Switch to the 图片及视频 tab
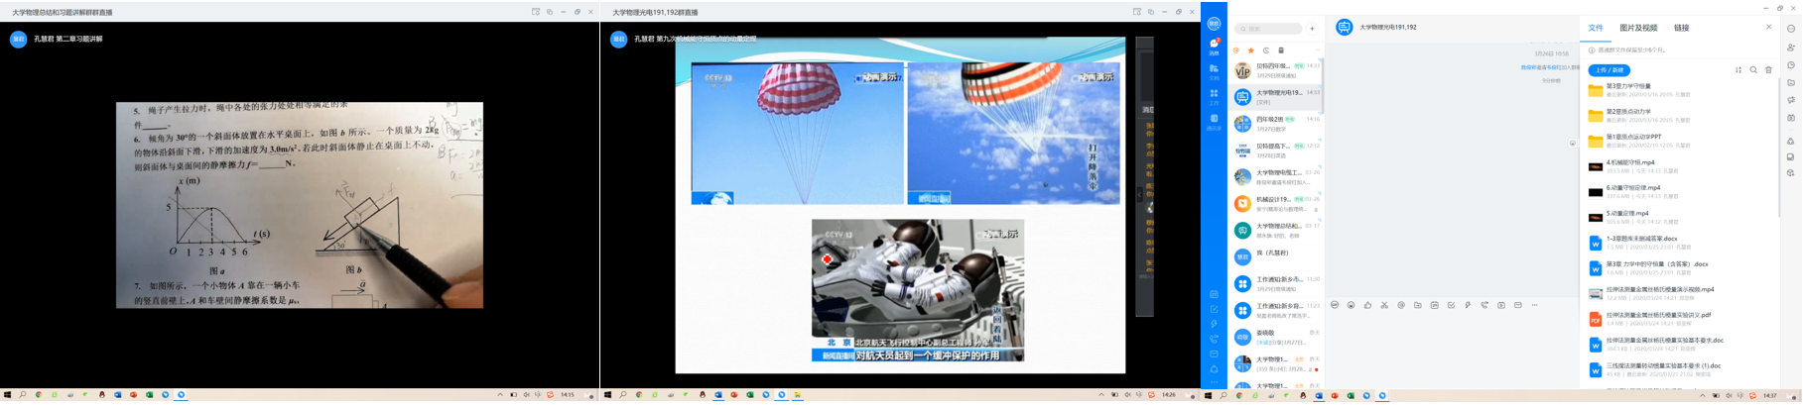 tap(1638, 28)
